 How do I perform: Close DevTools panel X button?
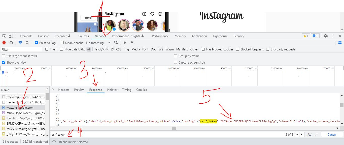pos(340,36)
